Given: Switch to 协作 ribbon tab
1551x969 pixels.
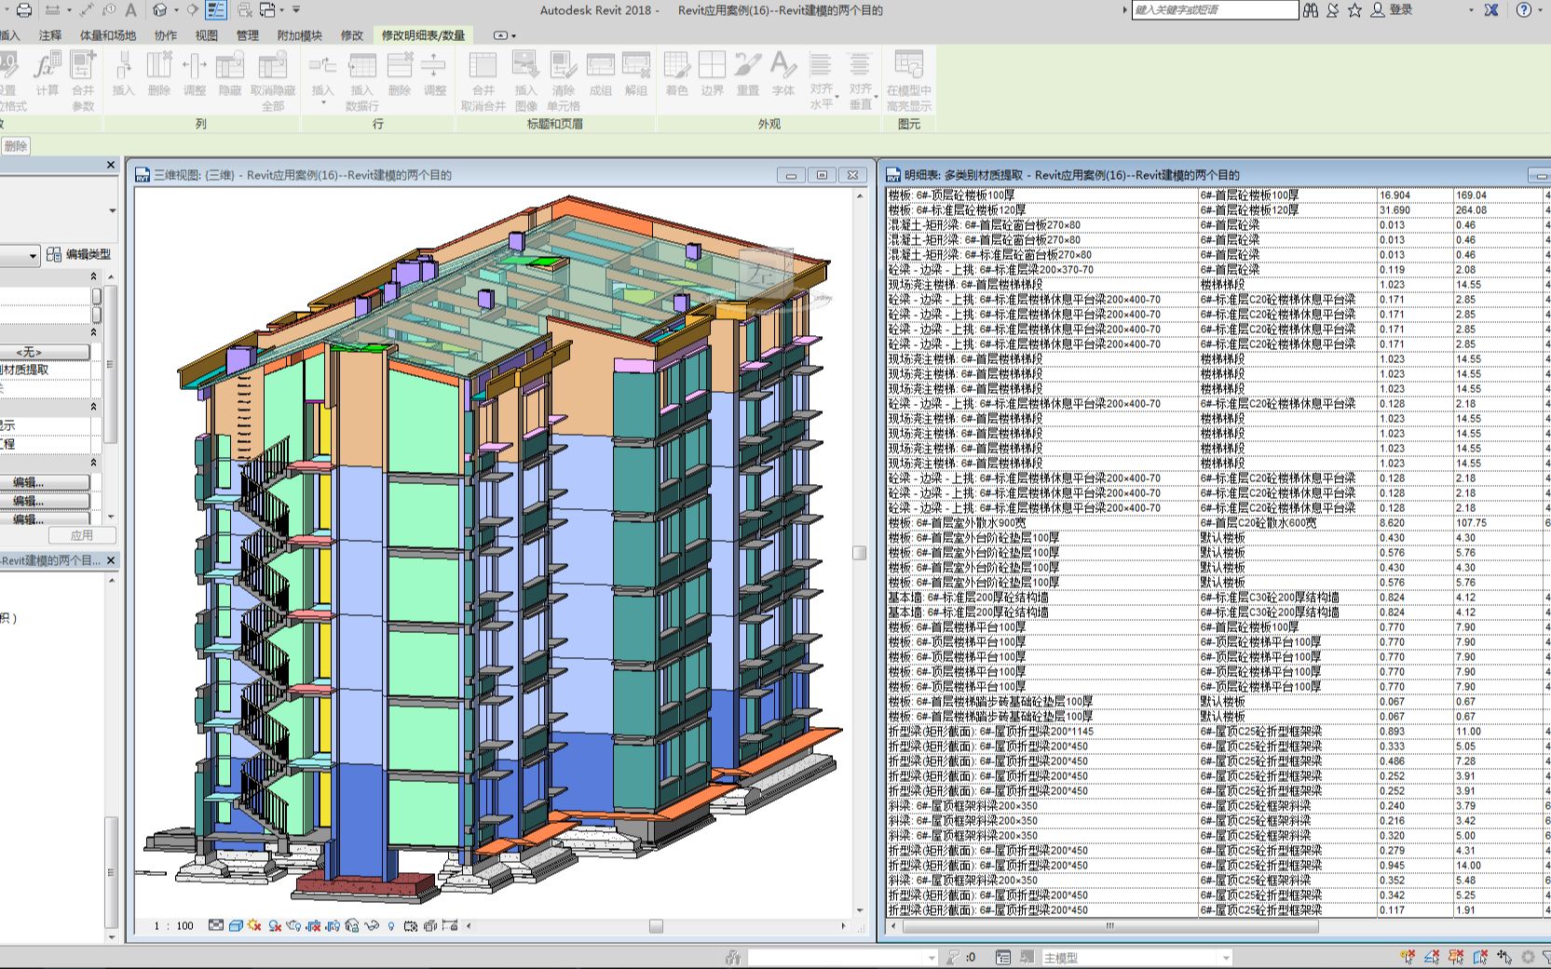Looking at the screenshot, I should click(166, 35).
